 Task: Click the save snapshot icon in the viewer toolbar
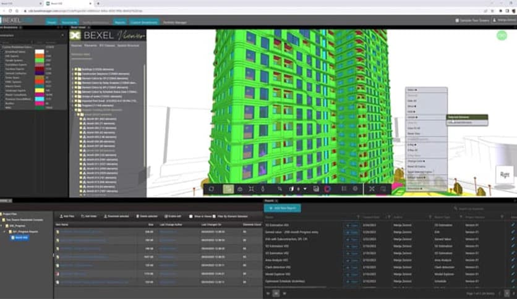(316, 188)
